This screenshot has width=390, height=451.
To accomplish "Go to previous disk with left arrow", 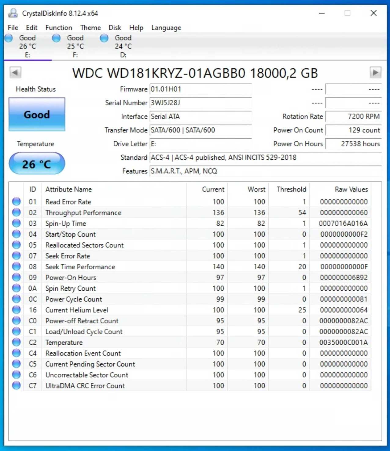I will 15,73.
